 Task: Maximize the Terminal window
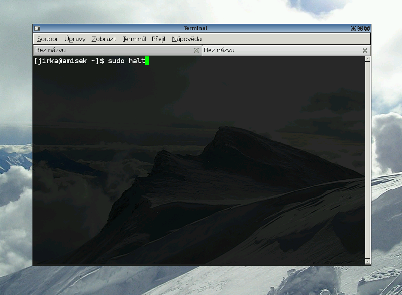tap(360, 28)
